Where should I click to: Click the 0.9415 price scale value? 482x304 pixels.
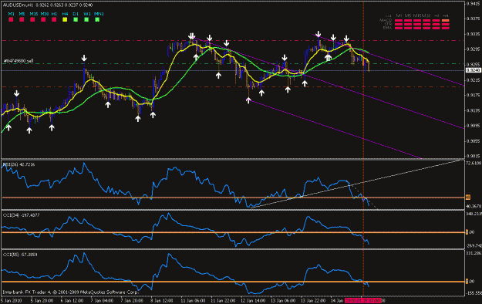tap(474, 4)
